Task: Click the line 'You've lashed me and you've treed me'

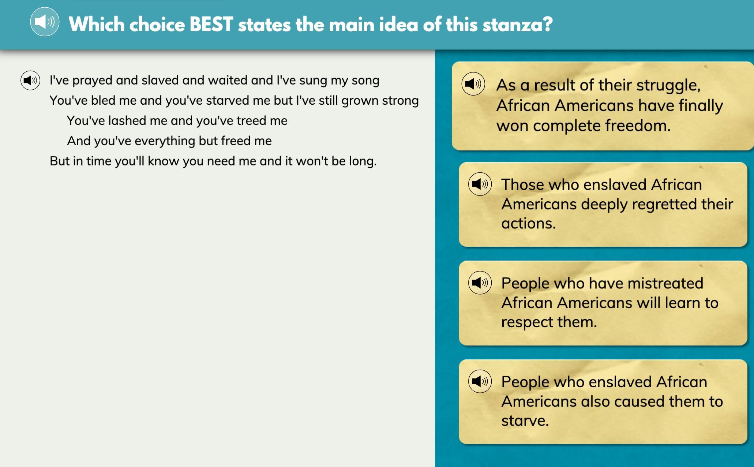Action: pos(177,120)
